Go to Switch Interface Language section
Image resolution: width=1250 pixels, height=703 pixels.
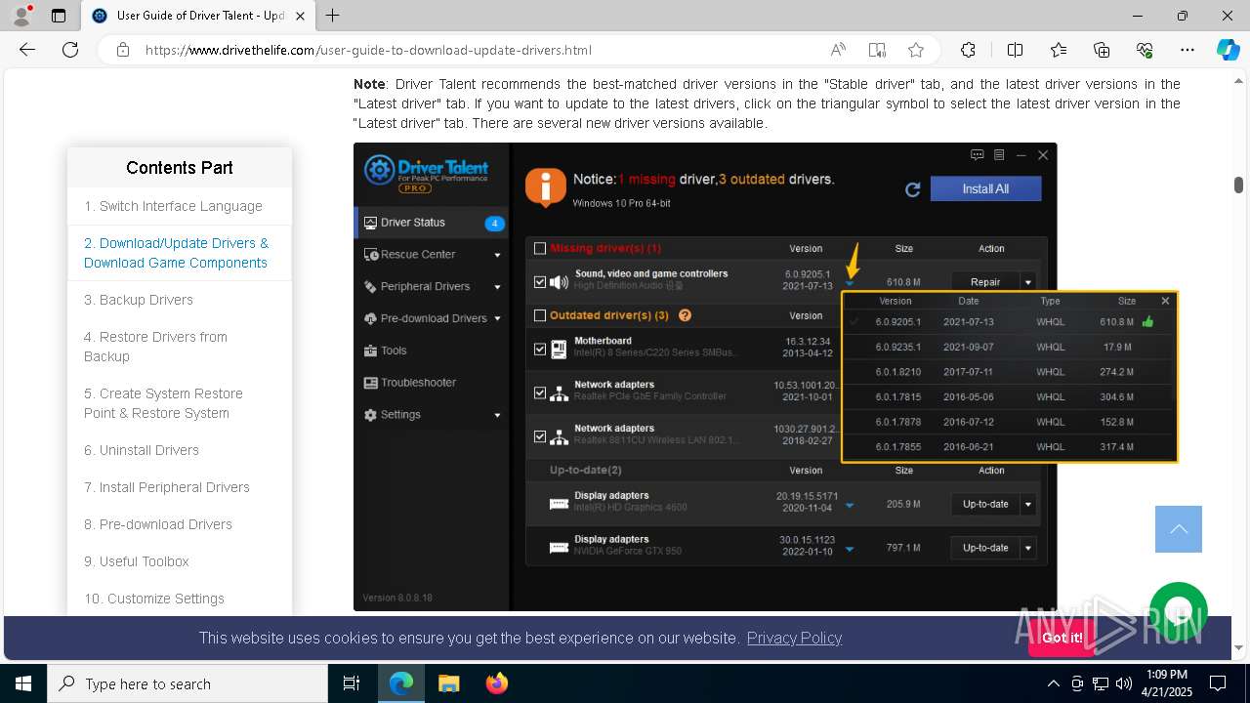click(x=173, y=206)
